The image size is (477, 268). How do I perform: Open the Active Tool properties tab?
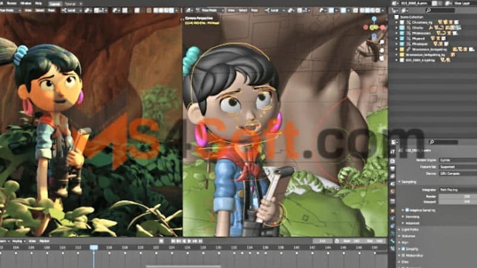(393, 152)
